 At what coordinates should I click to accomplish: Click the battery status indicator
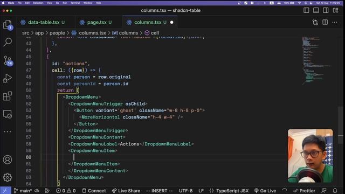(x=289, y=3)
